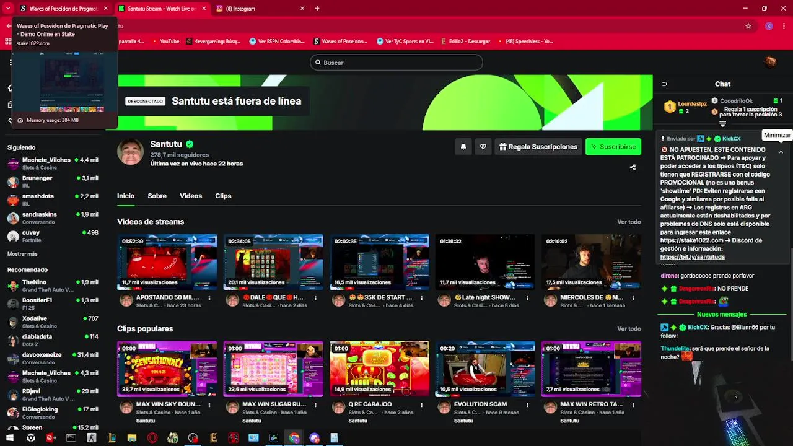Open Opera browser from the taskbar

click(x=152, y=438)
